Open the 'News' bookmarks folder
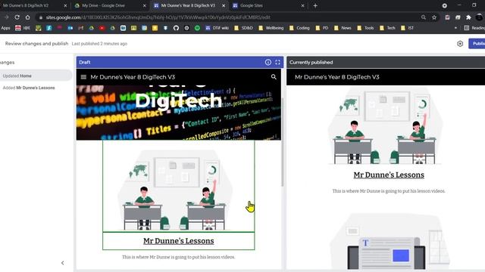 point(343,28)
